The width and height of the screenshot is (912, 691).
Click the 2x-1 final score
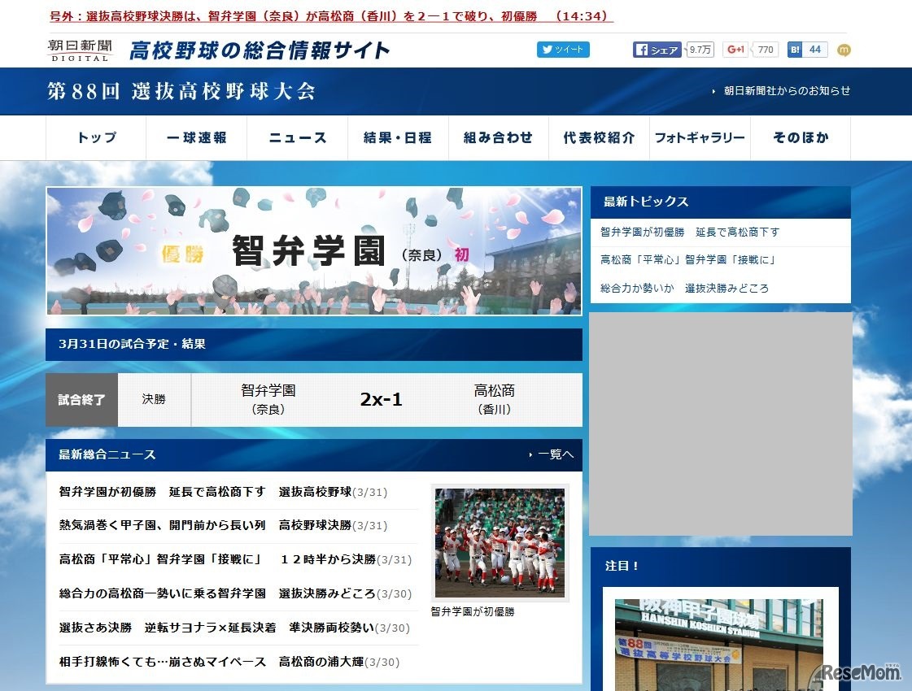(x=381, y=400)
